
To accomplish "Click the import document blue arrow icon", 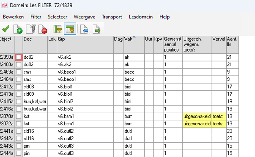I will (x=84, y=29).
